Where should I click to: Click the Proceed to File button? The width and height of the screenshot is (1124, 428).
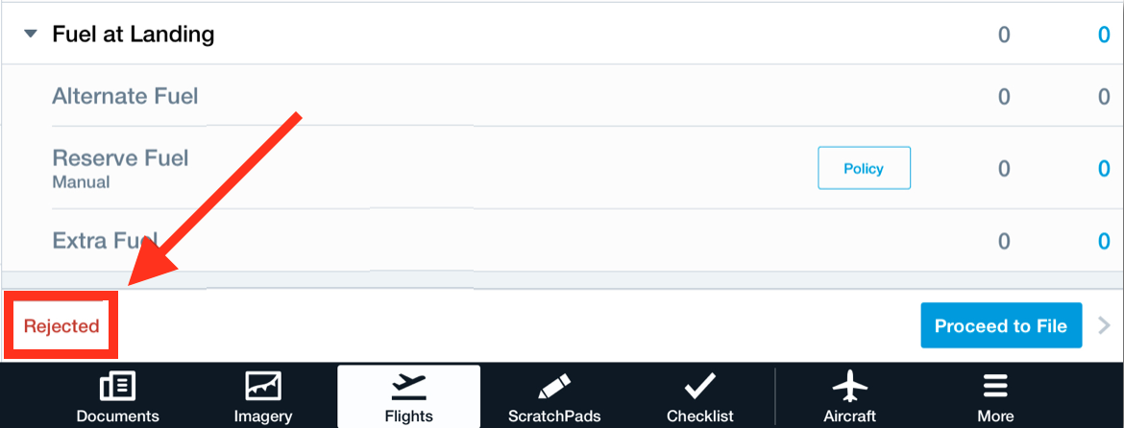(x=1001, y=325)
